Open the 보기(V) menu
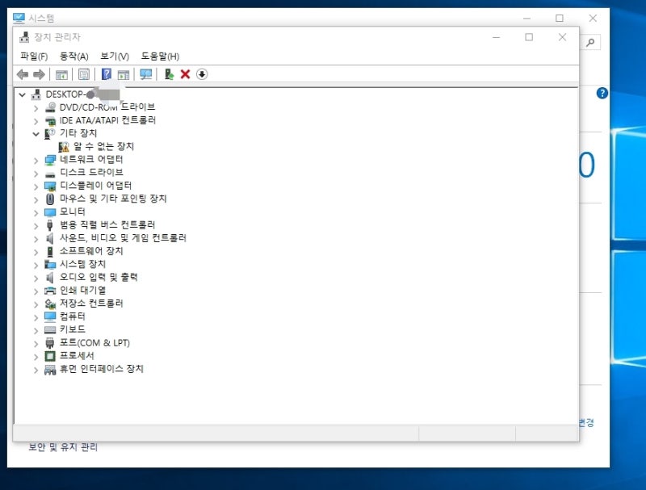Viewport: 646px width, 490px height. click(x=115, y=57)
